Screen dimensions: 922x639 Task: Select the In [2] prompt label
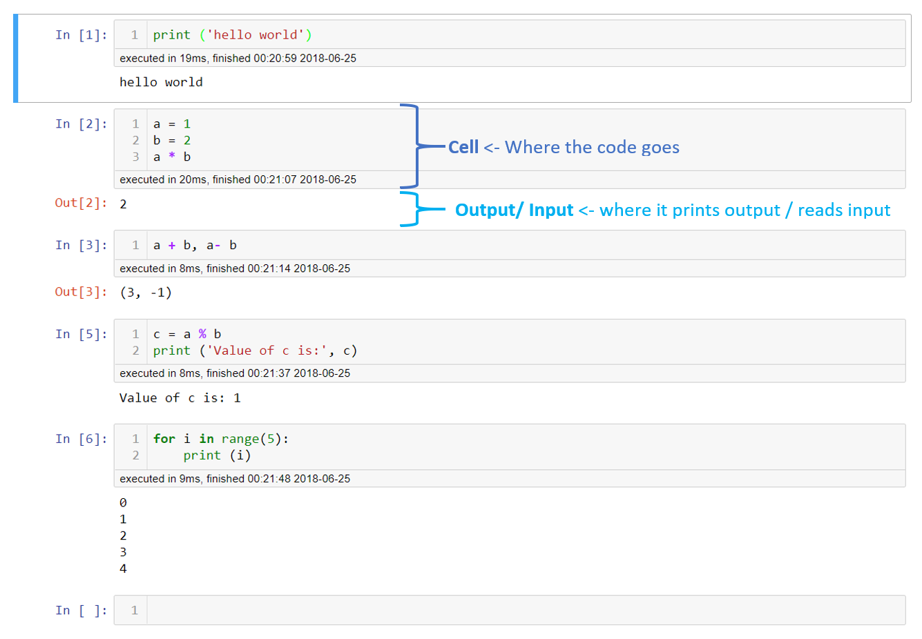[81, 124]
